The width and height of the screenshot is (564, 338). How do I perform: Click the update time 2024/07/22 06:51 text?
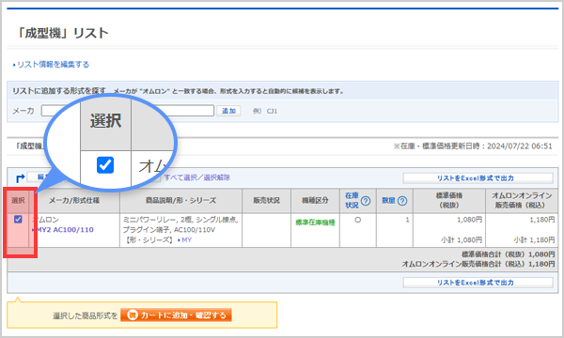click(520, 146)
